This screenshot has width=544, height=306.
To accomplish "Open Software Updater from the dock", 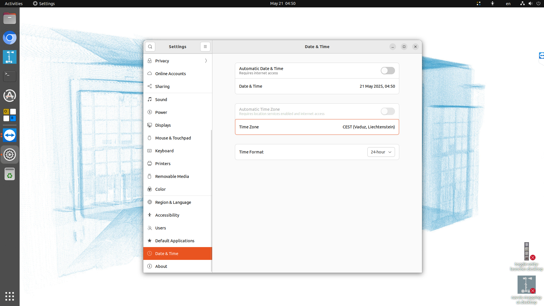I will (x=10, y=96).
